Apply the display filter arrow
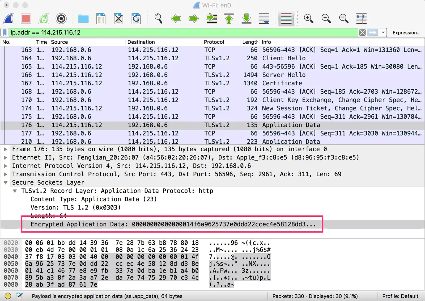The image size is (425, 301). (x=373, y=32)
